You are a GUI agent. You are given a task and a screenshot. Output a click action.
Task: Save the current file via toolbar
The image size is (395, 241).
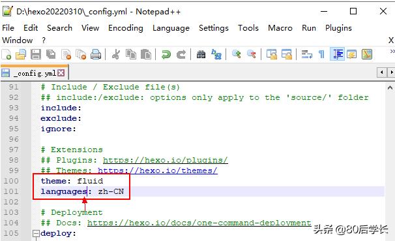tap(36, 54)
